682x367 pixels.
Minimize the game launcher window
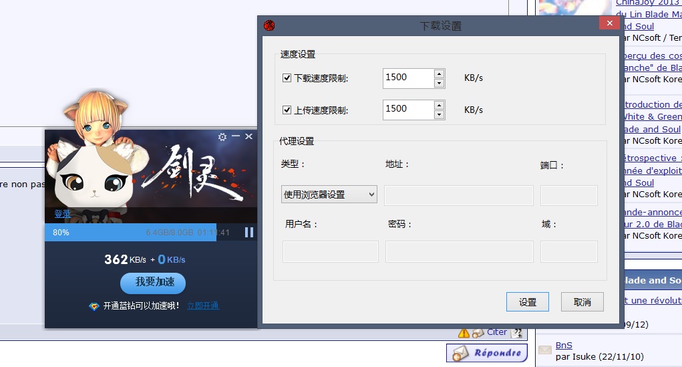[236, 136]
